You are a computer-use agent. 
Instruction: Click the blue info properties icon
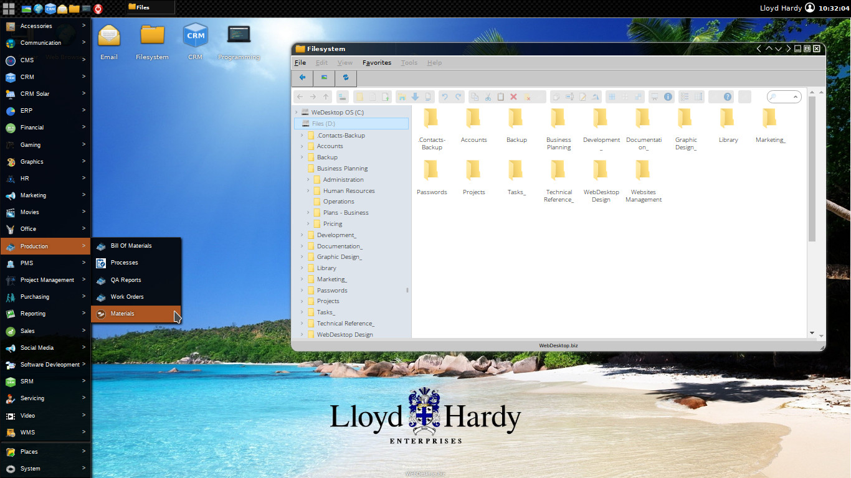pyautogui.click(x=668, y=97)
